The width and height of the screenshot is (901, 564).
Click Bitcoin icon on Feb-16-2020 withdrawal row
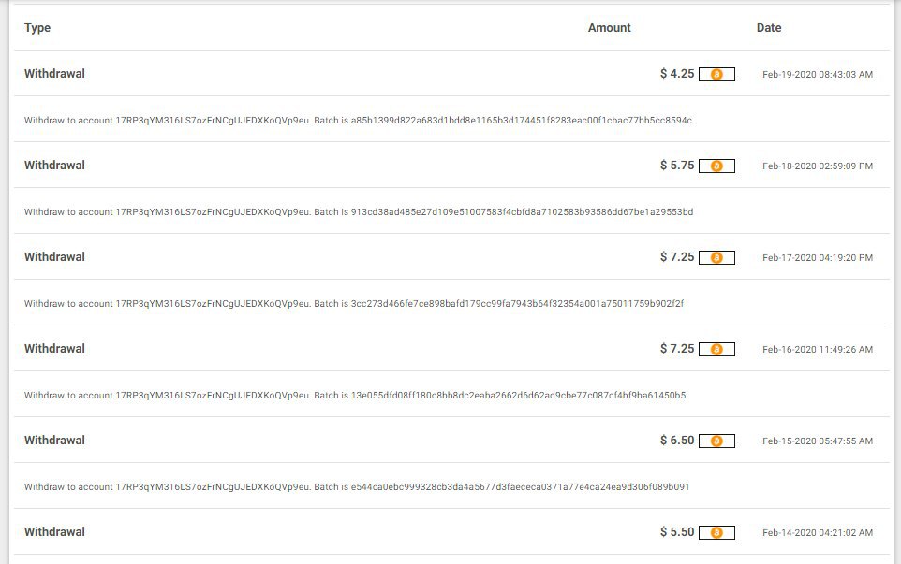coord(716,349)
